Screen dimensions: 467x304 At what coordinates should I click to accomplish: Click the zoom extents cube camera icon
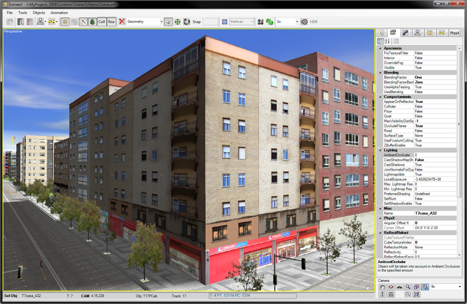[x=416, y=294]
